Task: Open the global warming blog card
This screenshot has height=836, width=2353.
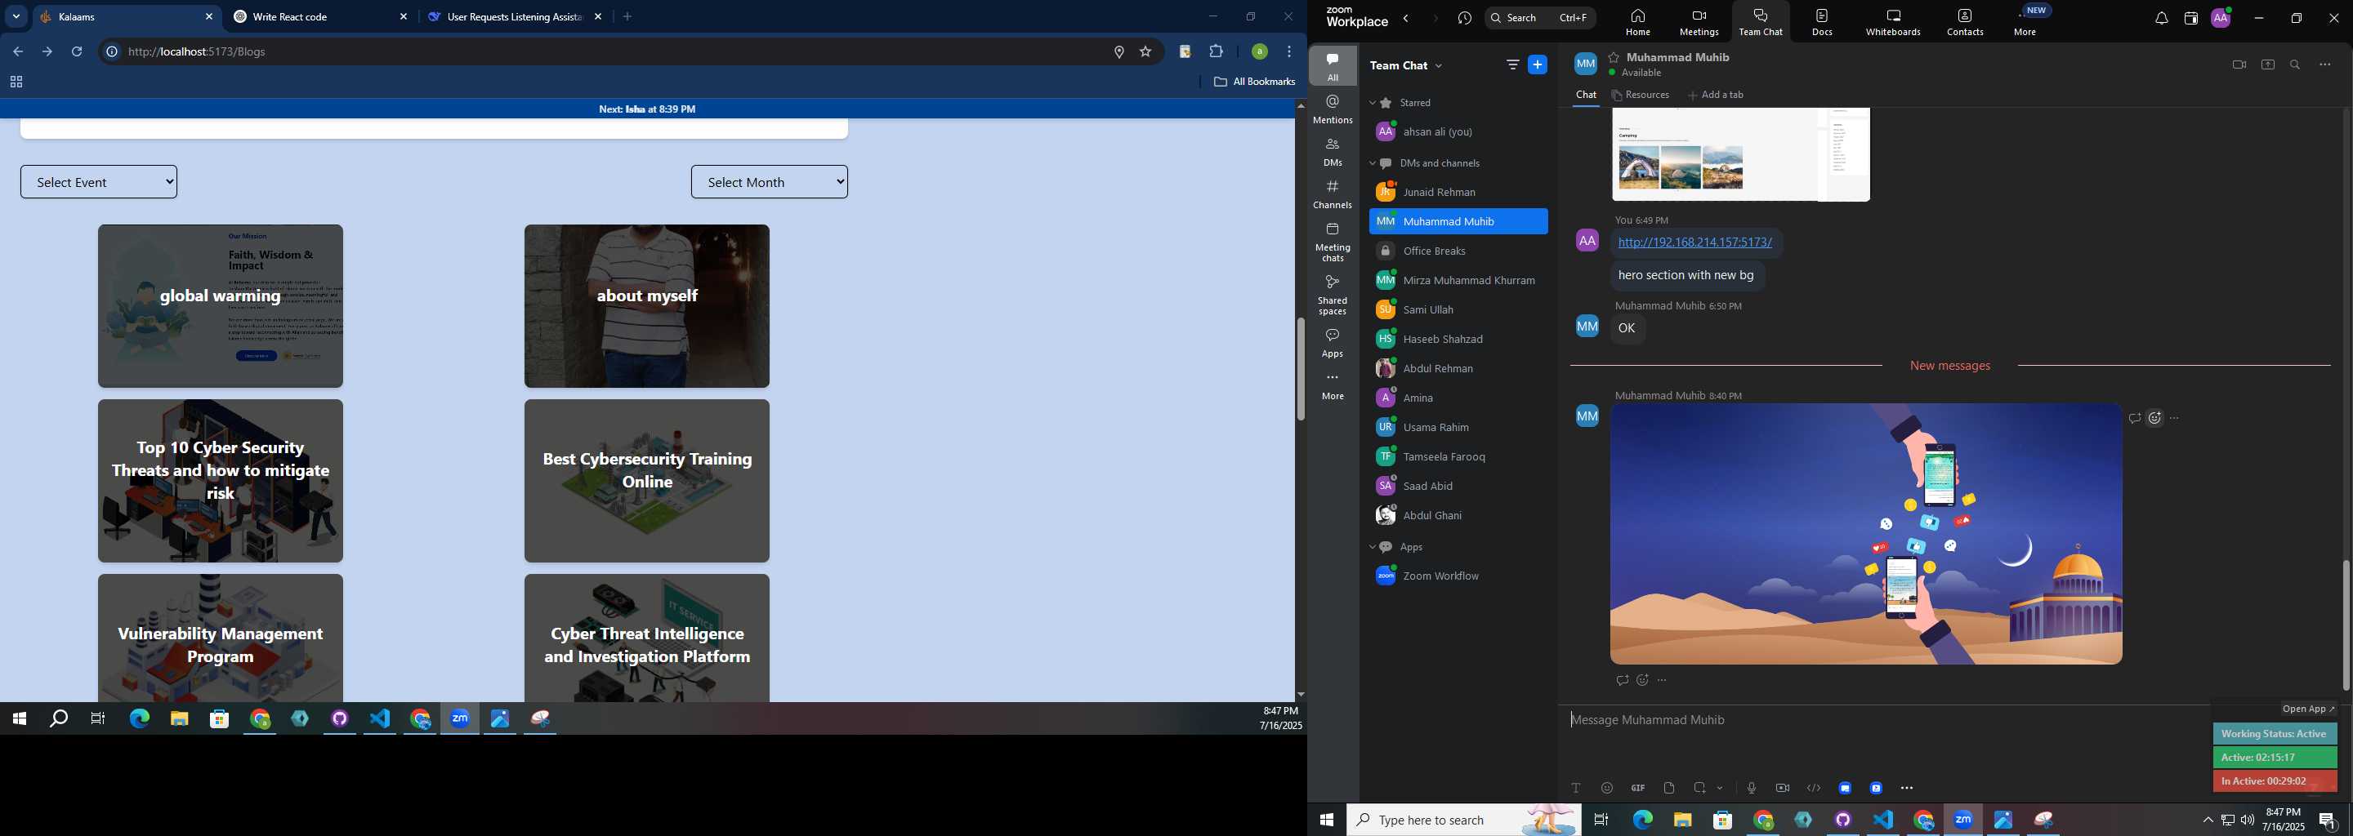Action: pos(220,305)
